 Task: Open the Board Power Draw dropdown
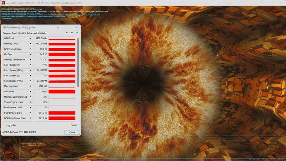(31, 113)
